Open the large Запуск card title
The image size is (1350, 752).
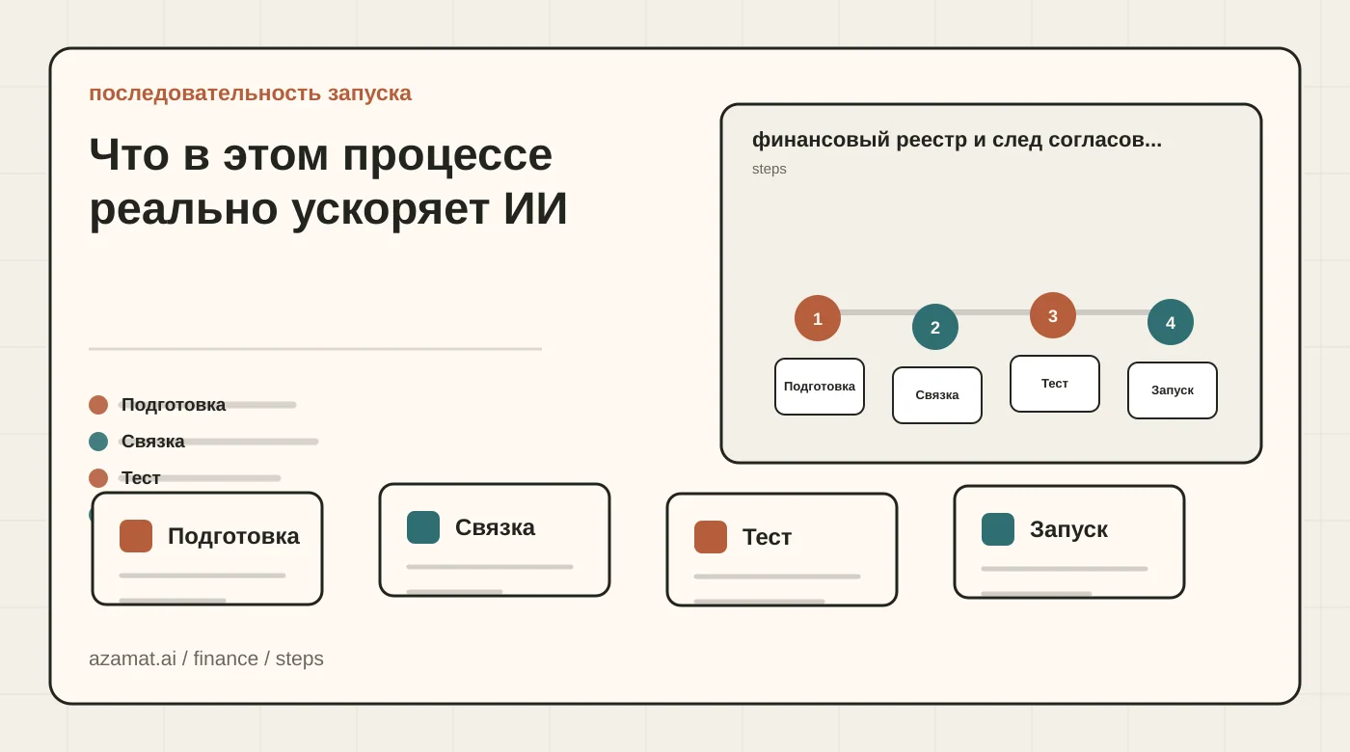[1068, 529]
